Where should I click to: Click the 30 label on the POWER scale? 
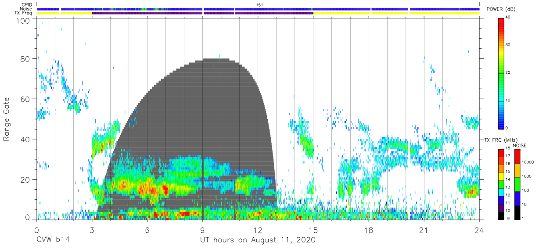point(508,45)
